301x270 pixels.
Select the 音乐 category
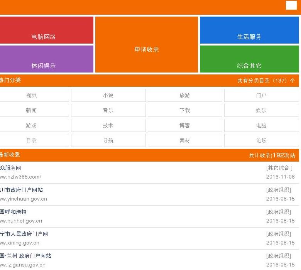(108, 110)
